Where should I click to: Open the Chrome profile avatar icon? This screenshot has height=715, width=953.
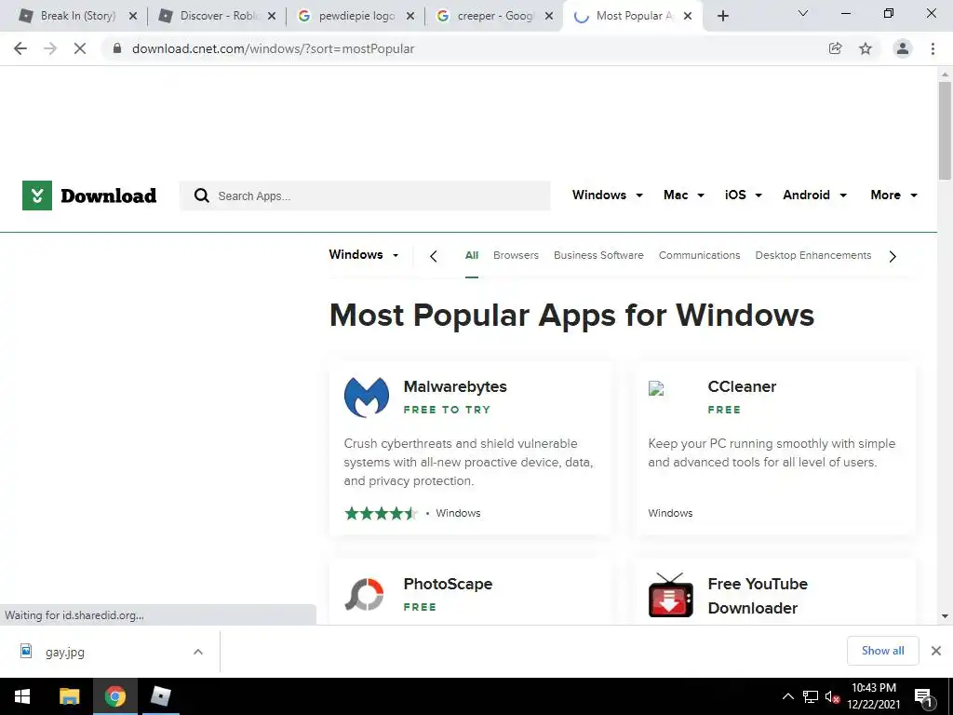pyautogui.click(x=903, y=48)
